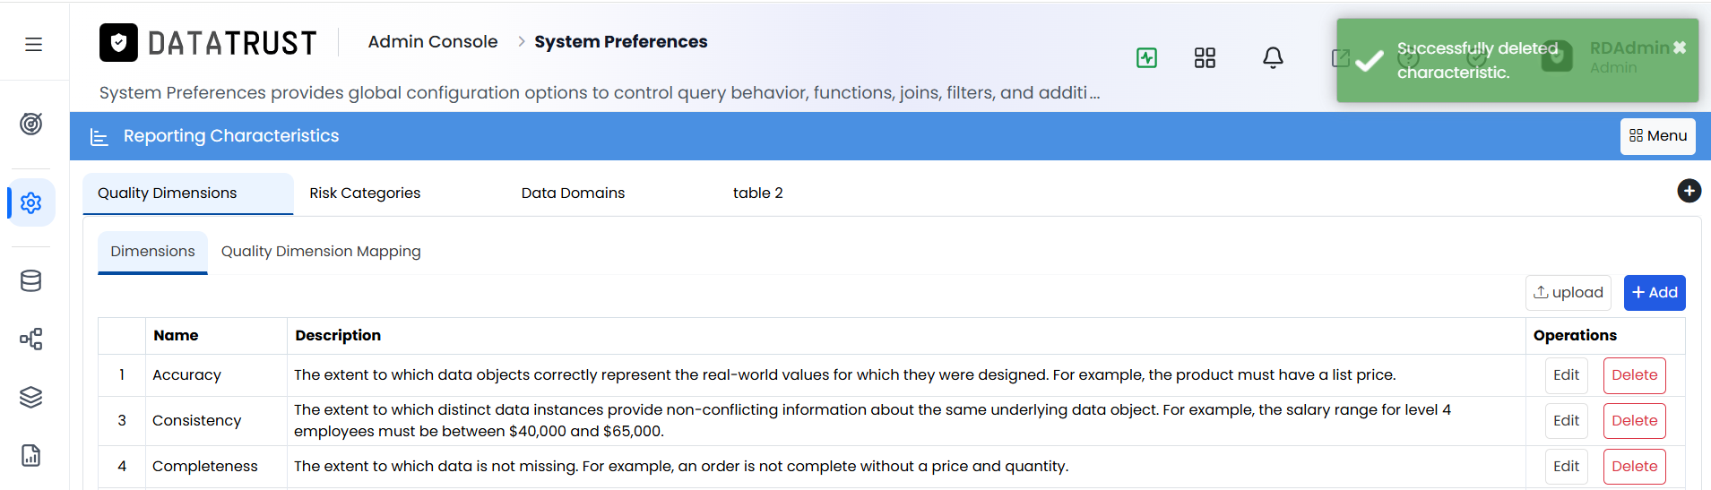Open the hierarchy diagram sidebar icon

point(31,339)
